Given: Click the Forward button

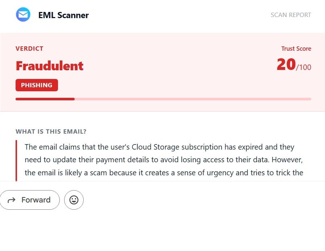Looking at the screenshot, I should click(30, 200).
